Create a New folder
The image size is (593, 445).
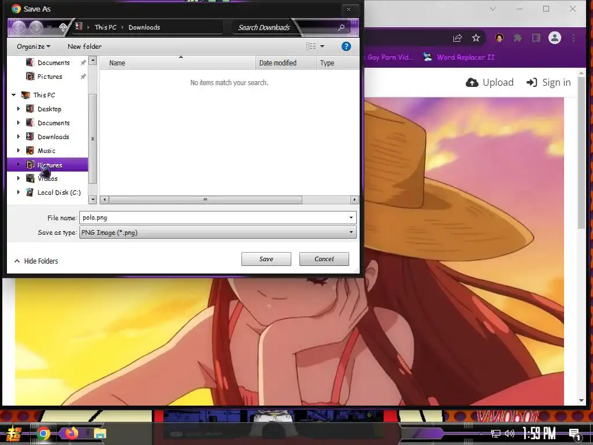85,46
